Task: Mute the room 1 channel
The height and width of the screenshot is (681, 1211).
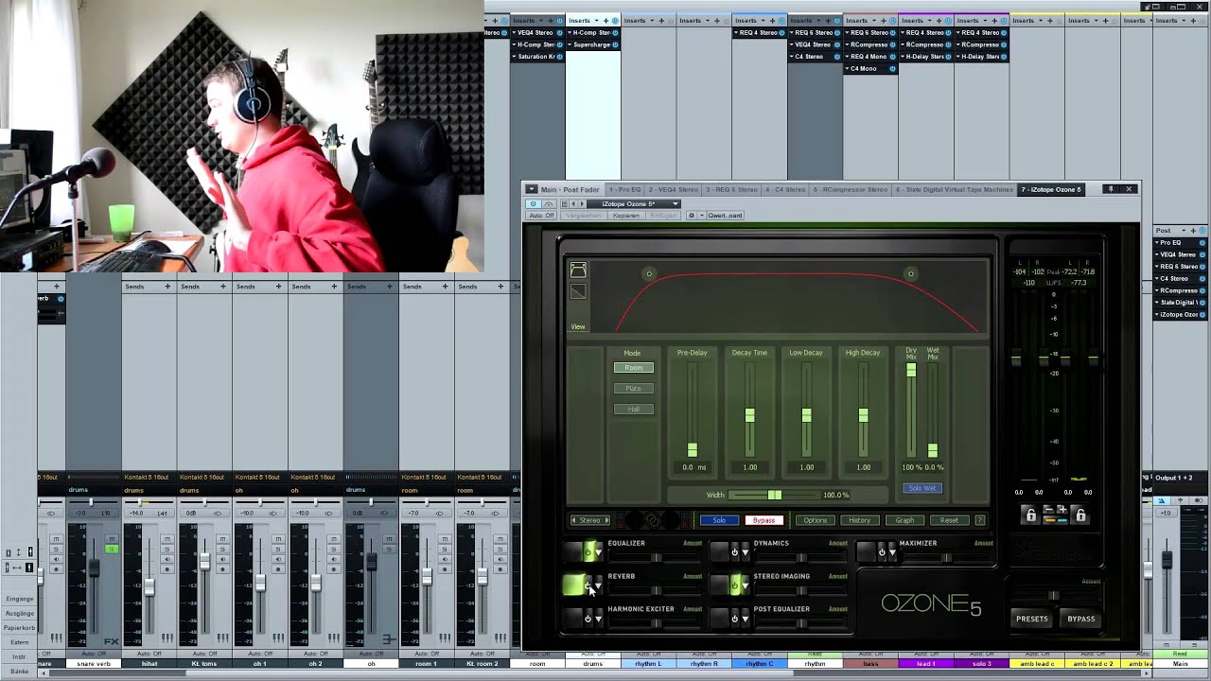Action: 445,538
